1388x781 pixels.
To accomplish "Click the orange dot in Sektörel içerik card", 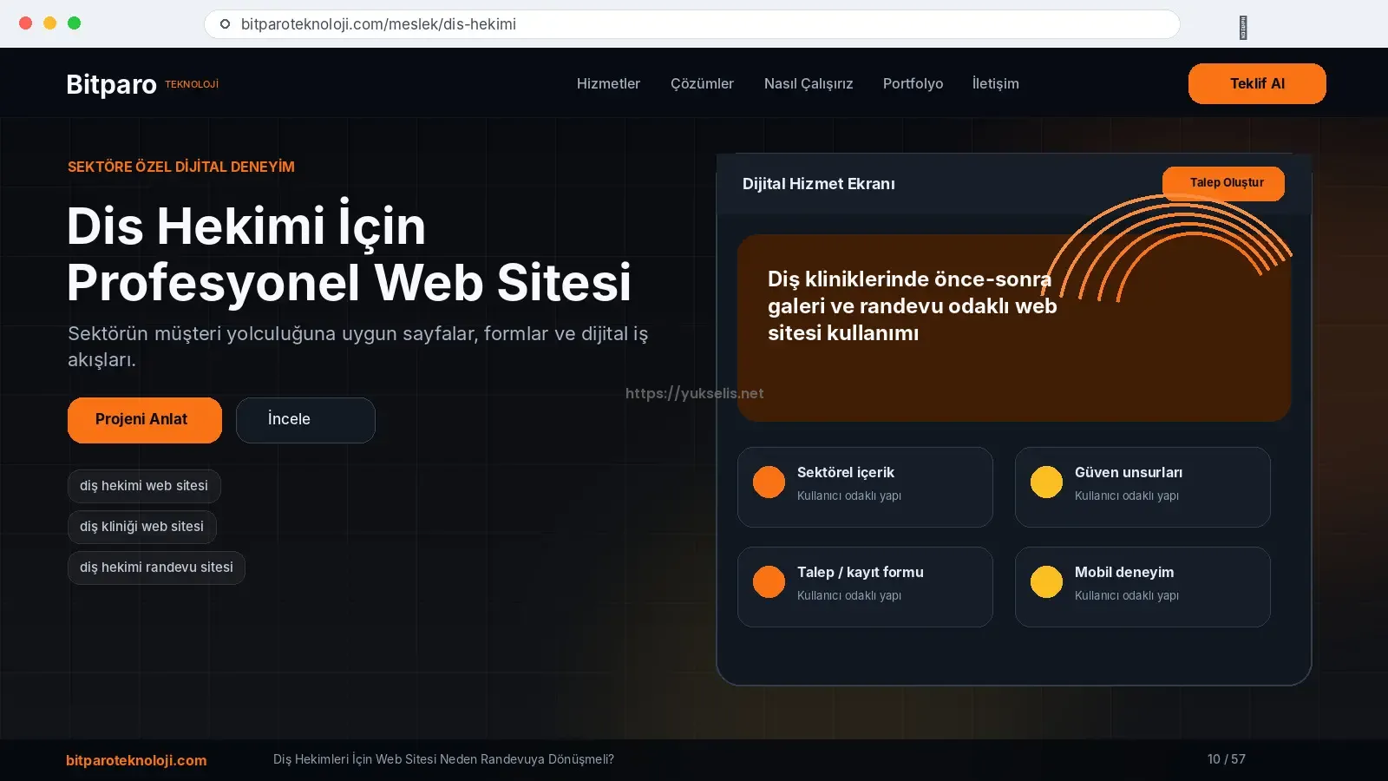I will tap(769, 482).
